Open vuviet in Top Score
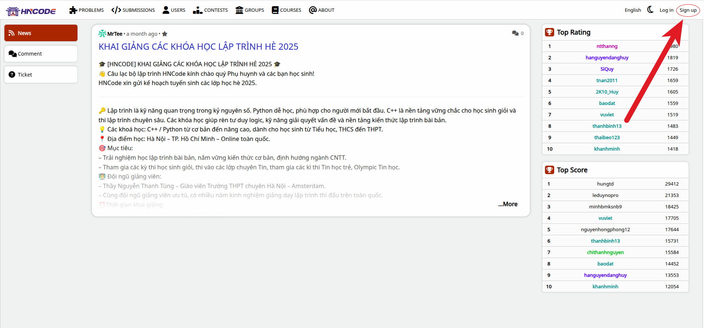Viewport: 704px width, 328px height. point(605,218)
